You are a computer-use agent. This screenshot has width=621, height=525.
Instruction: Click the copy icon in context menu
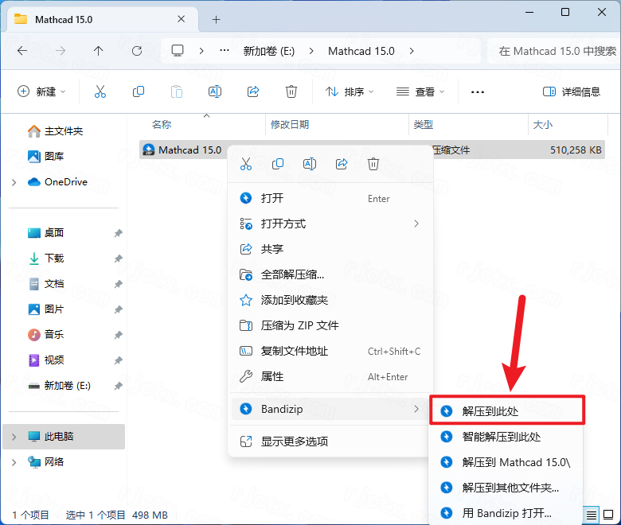[x=278, y=164]
